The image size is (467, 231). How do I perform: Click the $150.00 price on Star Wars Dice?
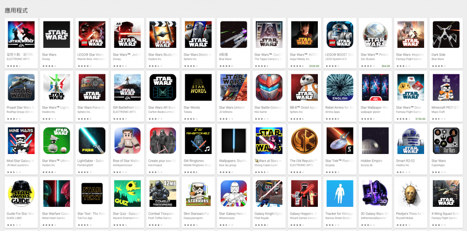[x=420, y=119]
